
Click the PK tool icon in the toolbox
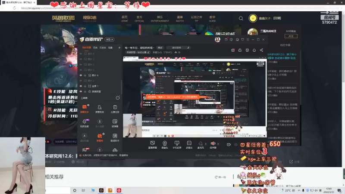(x=85, y=150)
